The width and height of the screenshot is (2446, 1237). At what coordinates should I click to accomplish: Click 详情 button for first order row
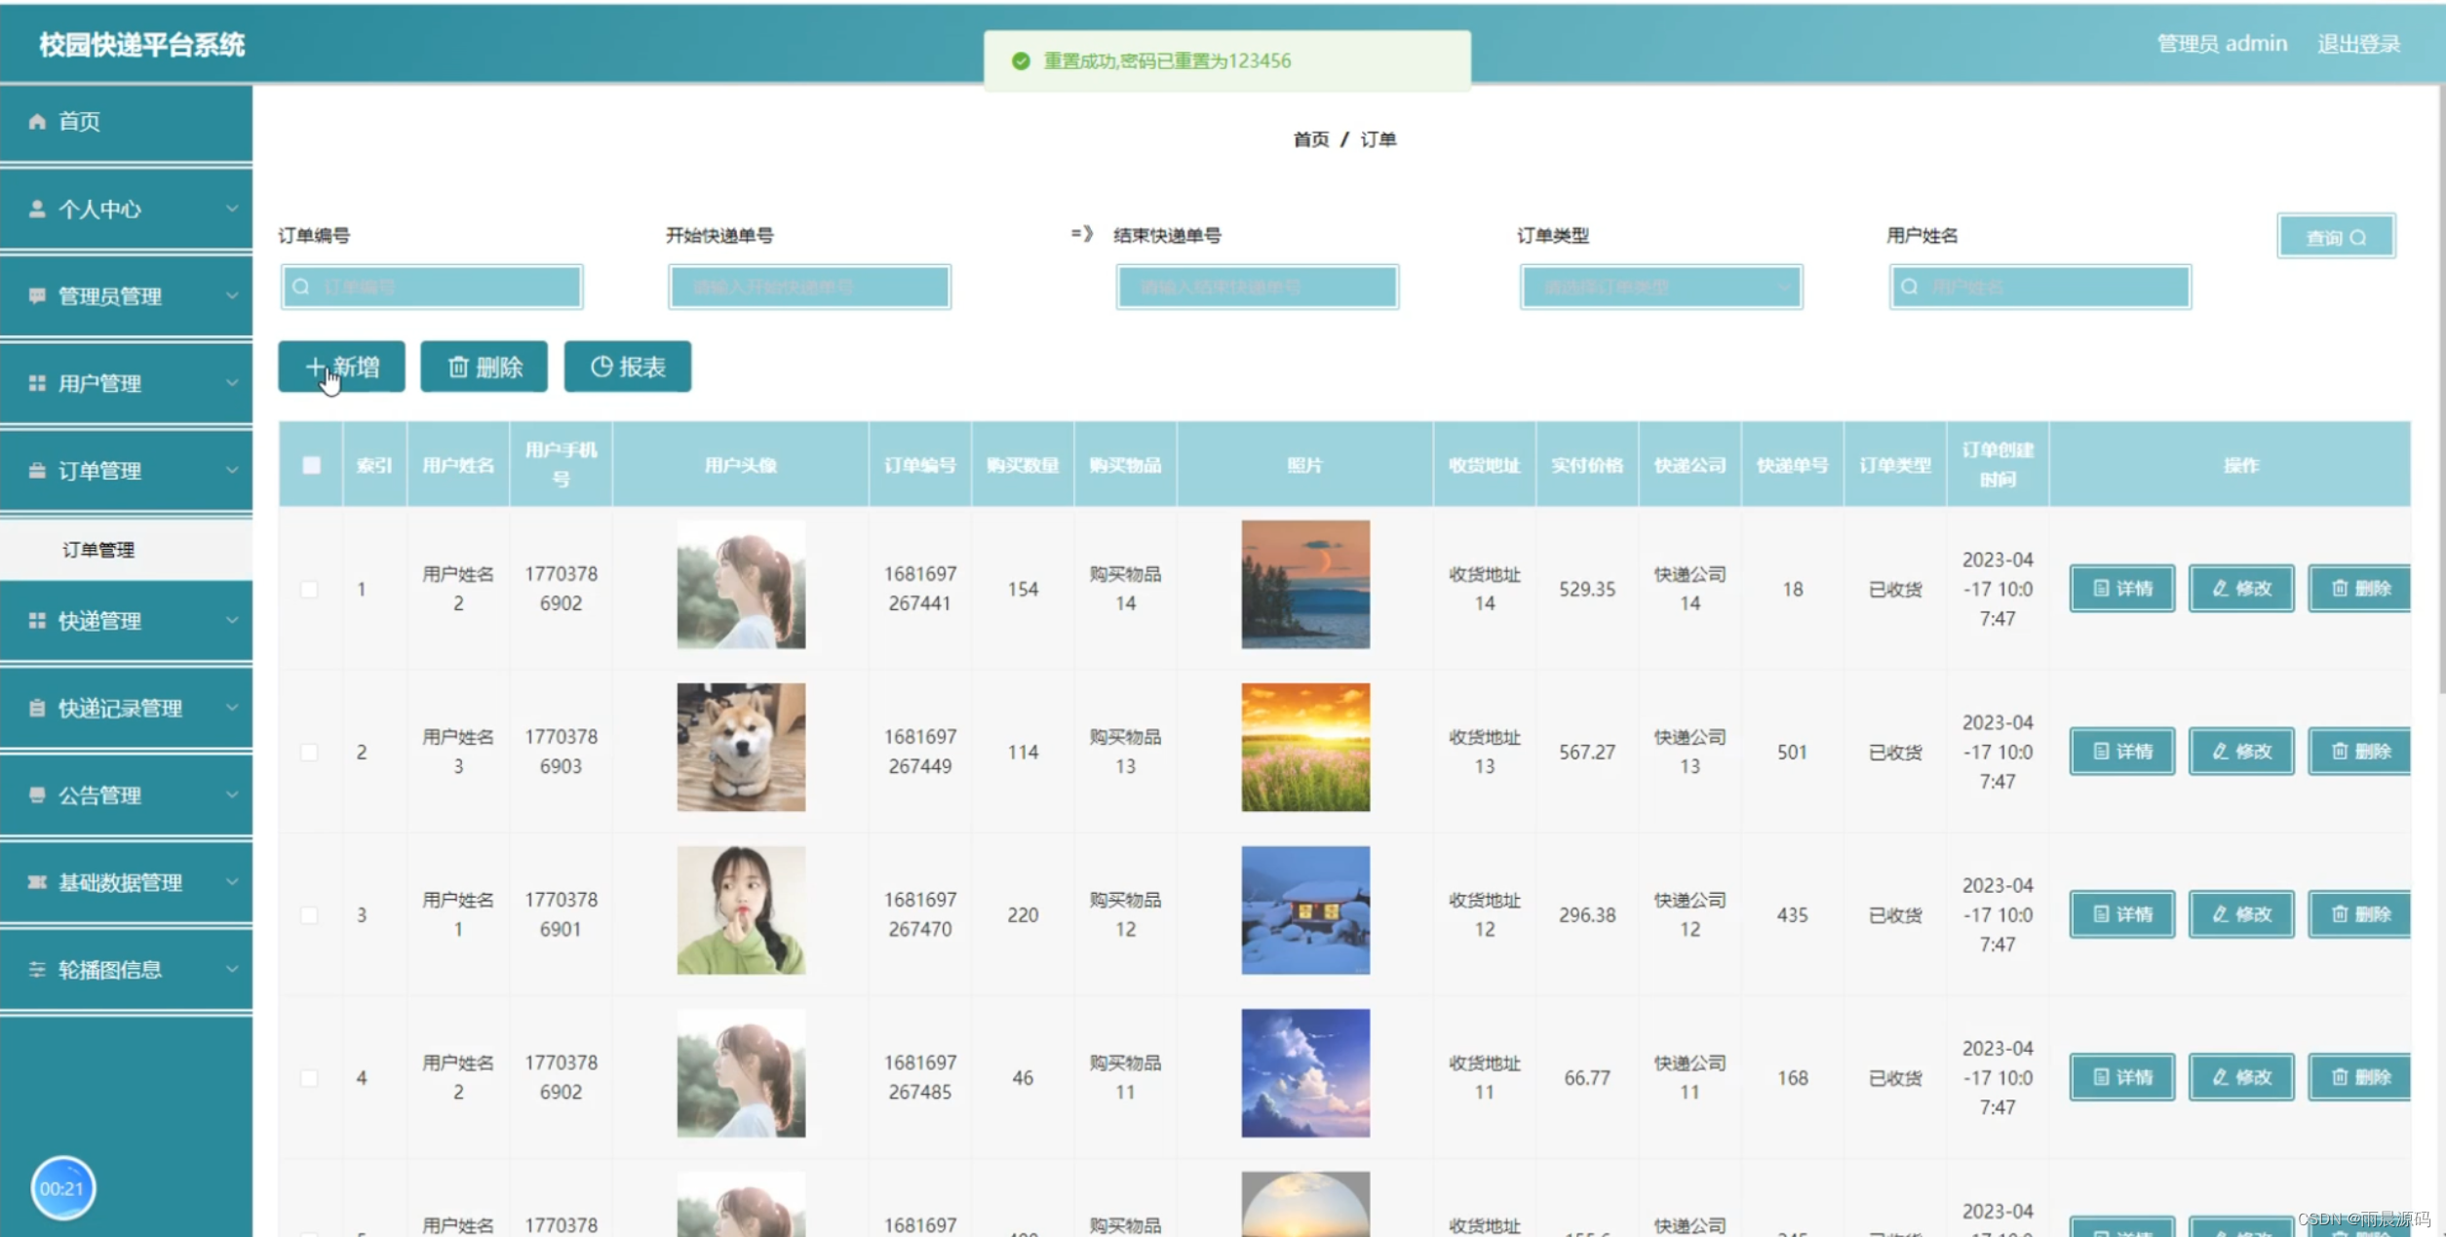[x=2121, y=588]
